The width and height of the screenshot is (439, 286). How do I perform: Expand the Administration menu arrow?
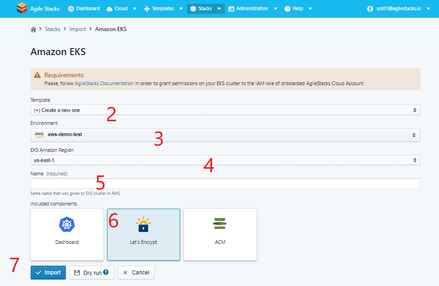coord(276,9)
